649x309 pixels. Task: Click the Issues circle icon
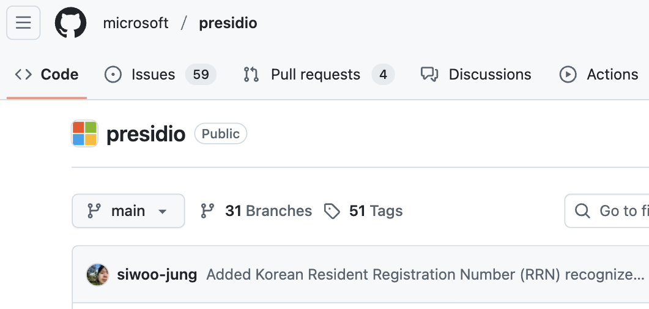tap(113, 75)
